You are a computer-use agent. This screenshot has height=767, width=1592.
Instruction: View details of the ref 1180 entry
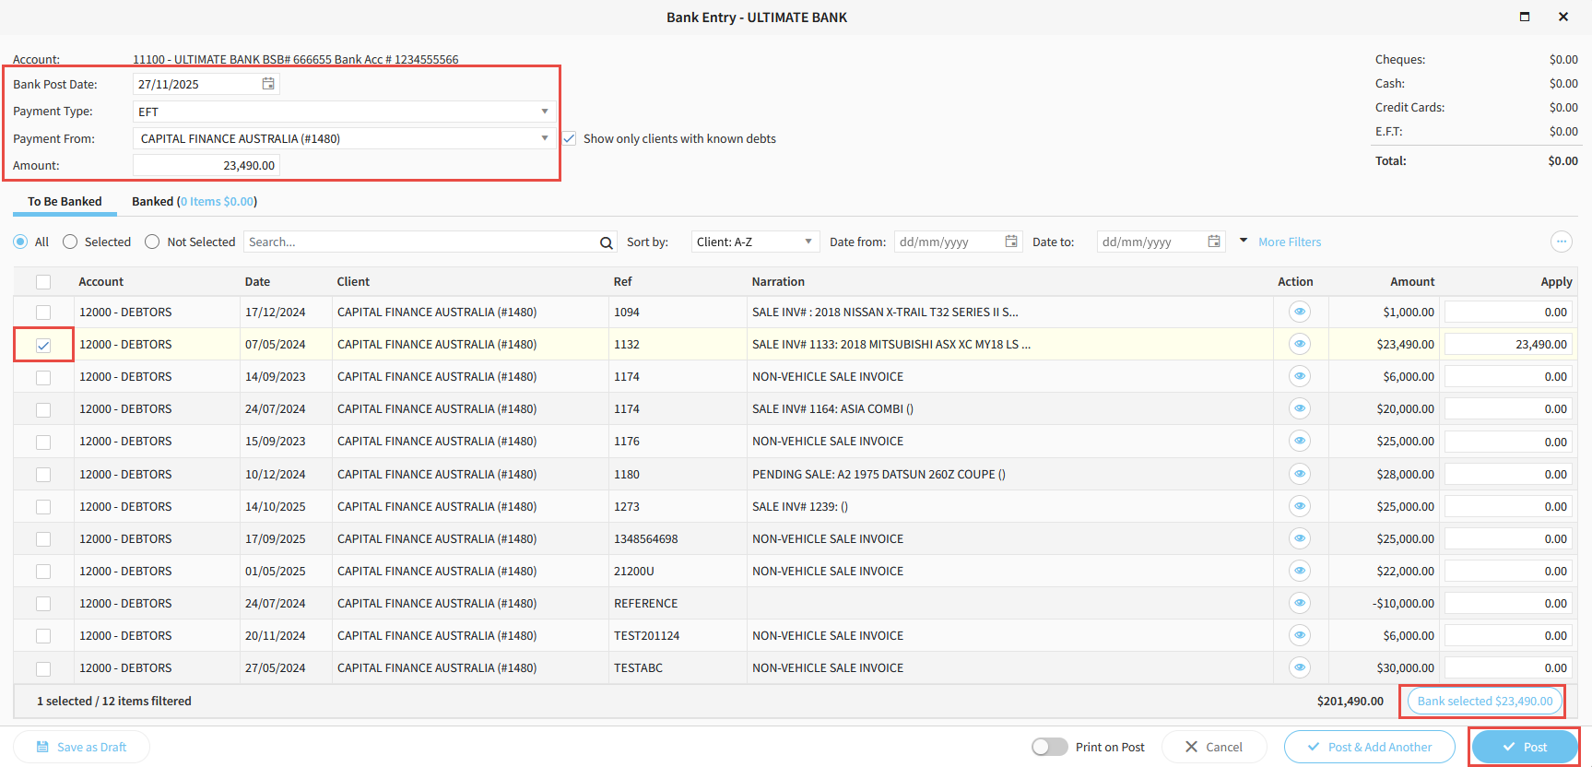1300,474
